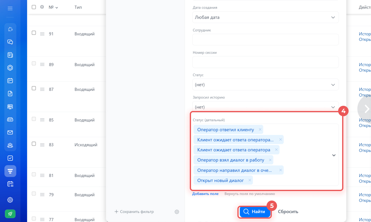371x222 pixels.
Task: Select the checkbox for row 83
Action: (x=34, y=144)
